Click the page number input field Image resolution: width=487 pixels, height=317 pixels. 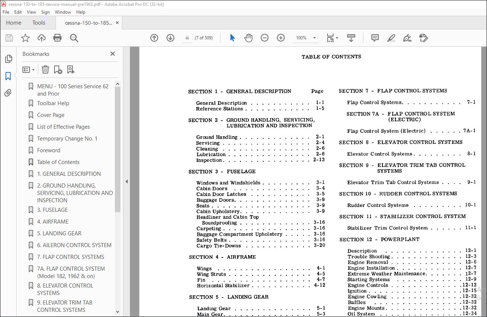click(x=187, y=38)
